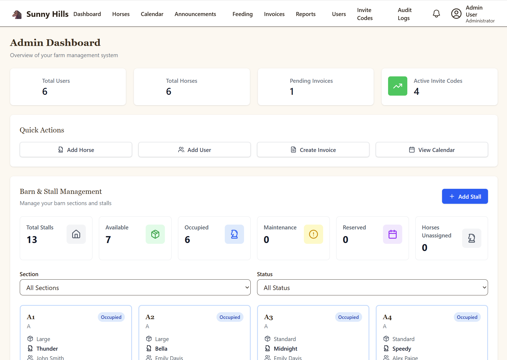Click the Total Users stat card
Screen dimensions: 507x360
click(x=68, y=87)
